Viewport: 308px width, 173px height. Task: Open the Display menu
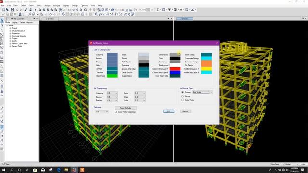(x=66, y=5)
